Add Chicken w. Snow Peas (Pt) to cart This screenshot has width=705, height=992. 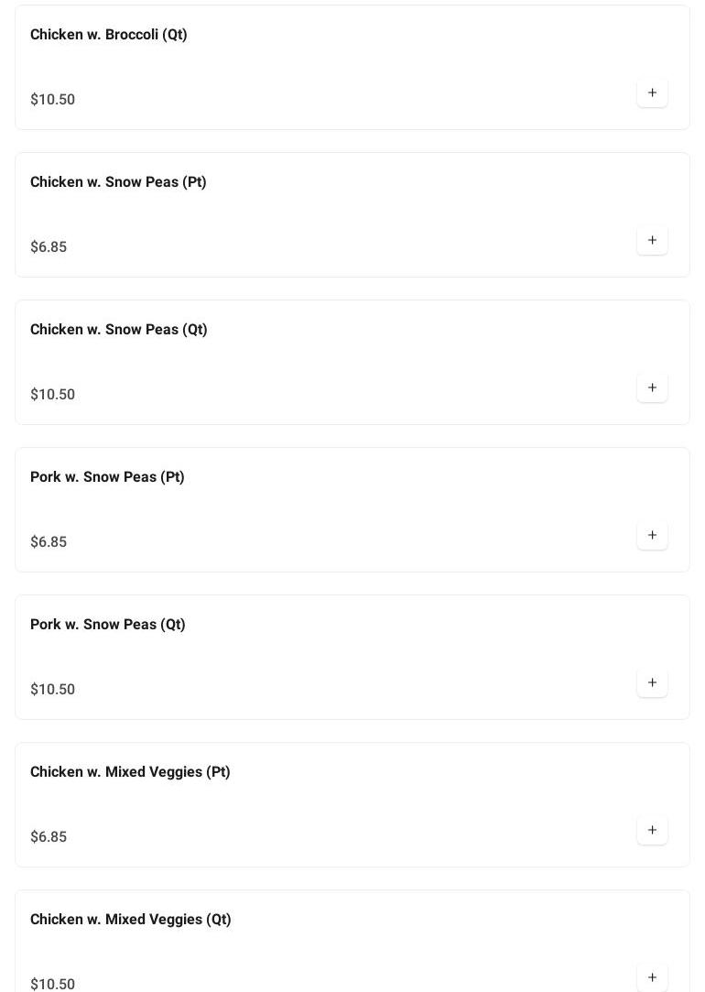[652, 240]
